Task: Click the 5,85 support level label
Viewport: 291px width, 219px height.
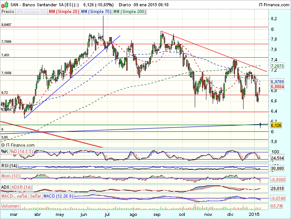Action: tap(4, 137)
